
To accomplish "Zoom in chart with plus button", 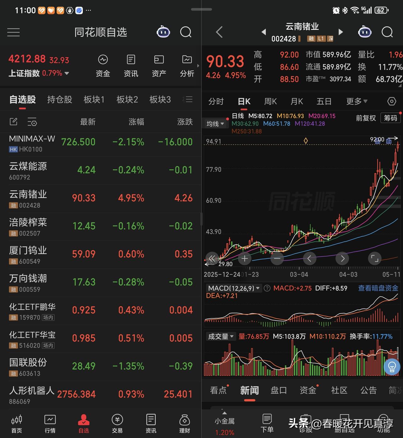I will (x=245, y=259).
